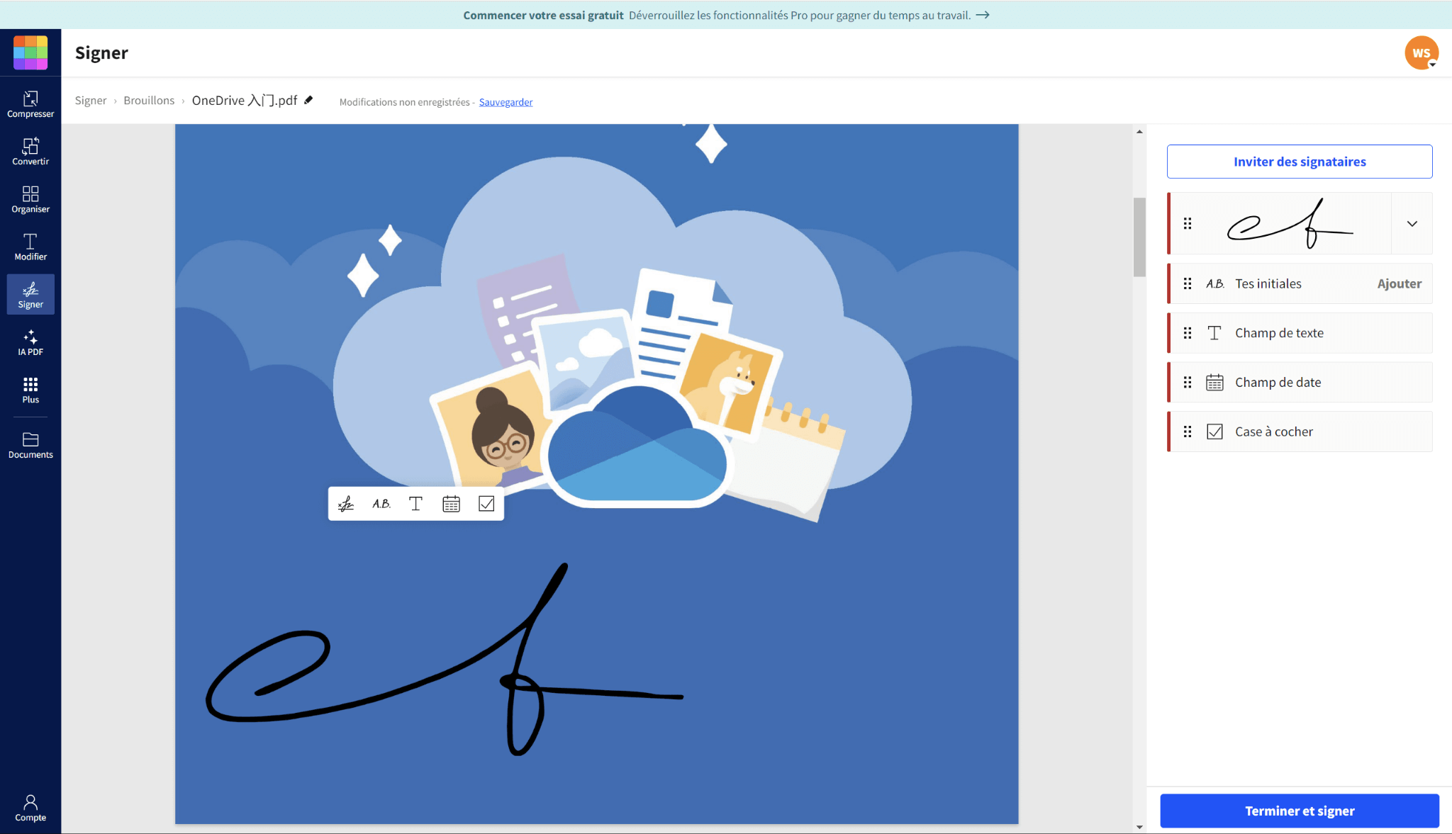The height and width of the screenshot is (834, 1452).
Task: Click the Sauvegarder link
Action: pyautogui.click(x=506, y=102)
